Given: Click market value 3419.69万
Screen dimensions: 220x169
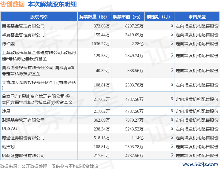Looking at the screenshot, I should click(134, 35).
